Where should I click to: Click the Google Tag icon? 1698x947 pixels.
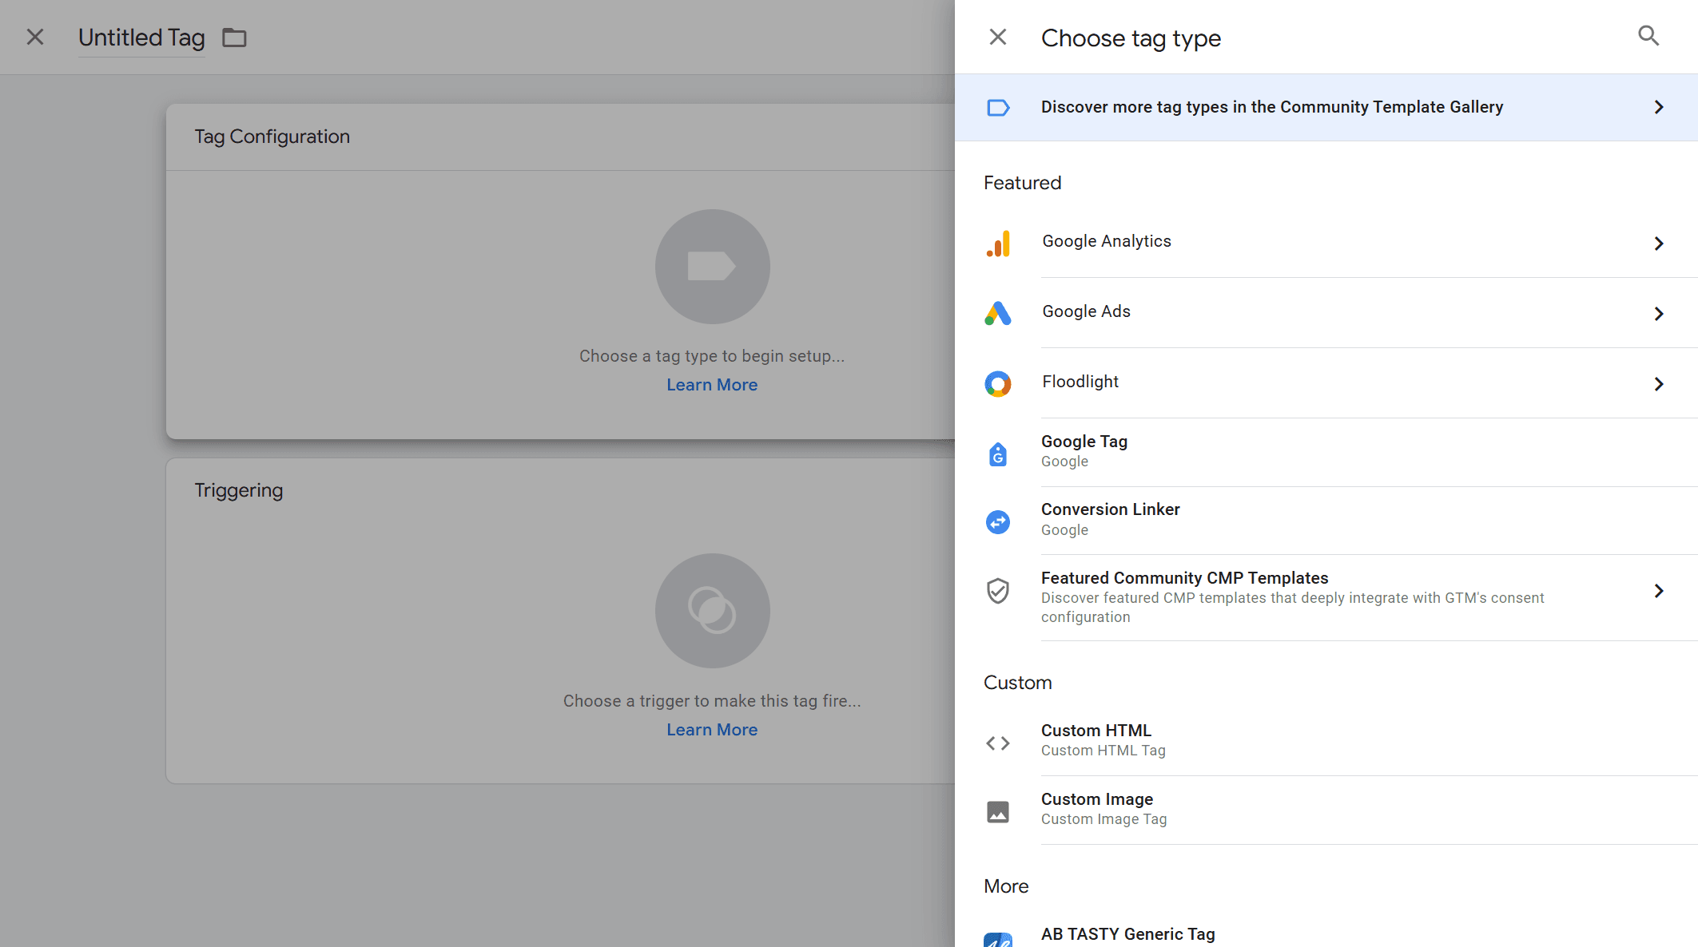point(998,454)
